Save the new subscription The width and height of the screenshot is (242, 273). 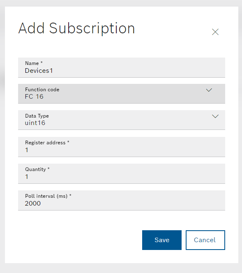[x=162, y=240]
